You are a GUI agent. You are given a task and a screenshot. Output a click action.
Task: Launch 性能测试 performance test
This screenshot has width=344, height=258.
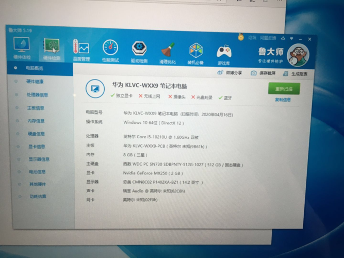pyautogui.click(x=110, y=51)
